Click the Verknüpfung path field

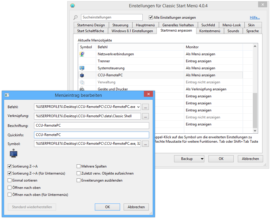tap(87, 116)
